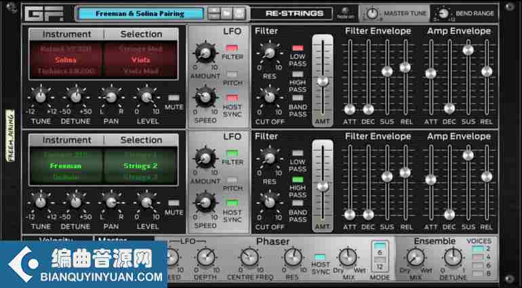Click the Solina layer LFO Amount knob
Image resolution: width=522 pixels, height=288 pixels.
pos(205,53)
